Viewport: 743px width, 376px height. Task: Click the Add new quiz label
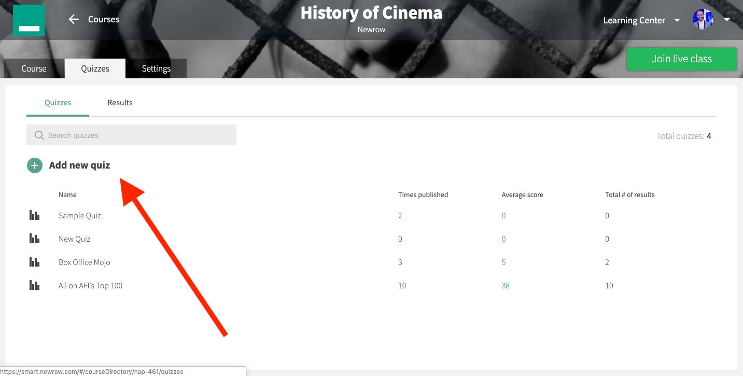point(79,165)
